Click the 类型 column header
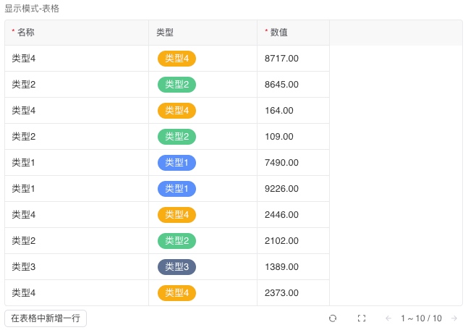This screenshot has width=468, height=330. pos(165,33)
